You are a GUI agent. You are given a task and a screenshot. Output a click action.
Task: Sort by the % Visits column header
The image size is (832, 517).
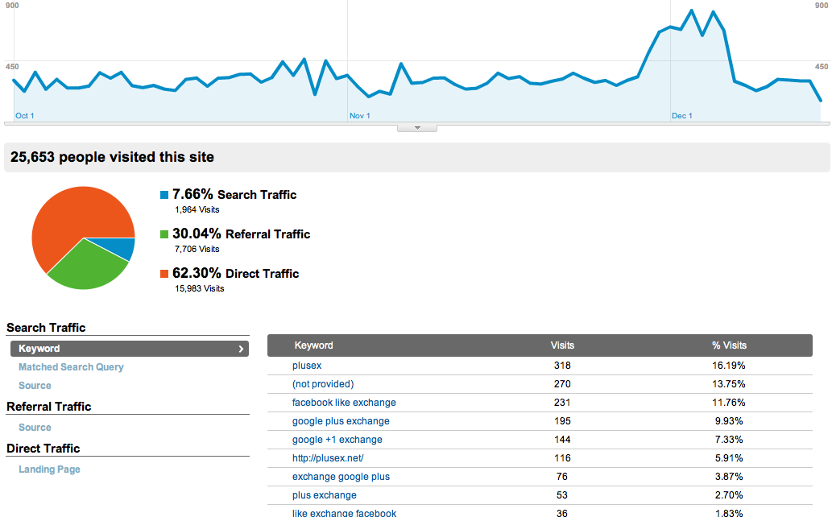coord(729,345)
